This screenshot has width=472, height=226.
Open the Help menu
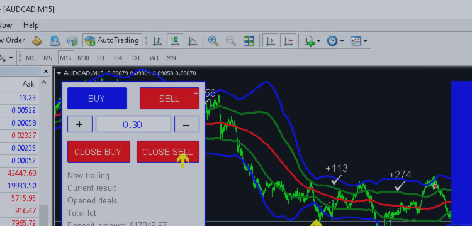point(31,25)
